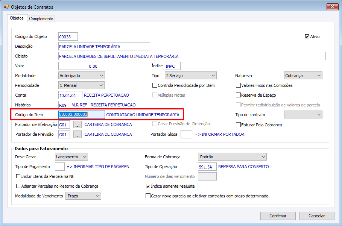Click CARTEIRA DE COBRANCA beside Portador de Previsão

108,134
